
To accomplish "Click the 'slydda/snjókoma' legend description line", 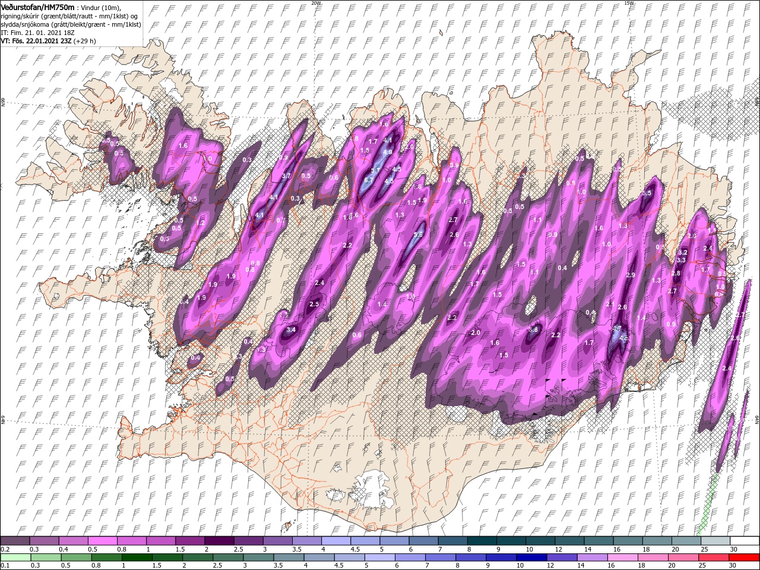I will [71, 24].
